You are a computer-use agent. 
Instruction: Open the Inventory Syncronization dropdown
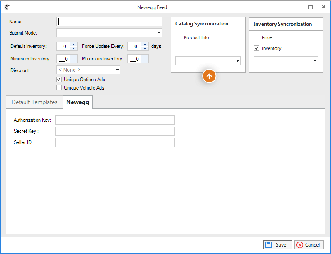pyautogui.click(x=286, y=61)
